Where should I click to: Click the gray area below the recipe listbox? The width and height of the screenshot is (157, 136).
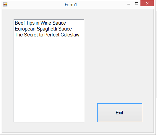(x=49, y=127)
